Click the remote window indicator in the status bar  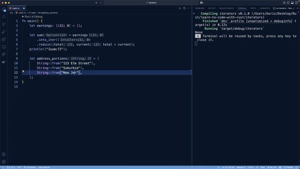coord(2,167)
